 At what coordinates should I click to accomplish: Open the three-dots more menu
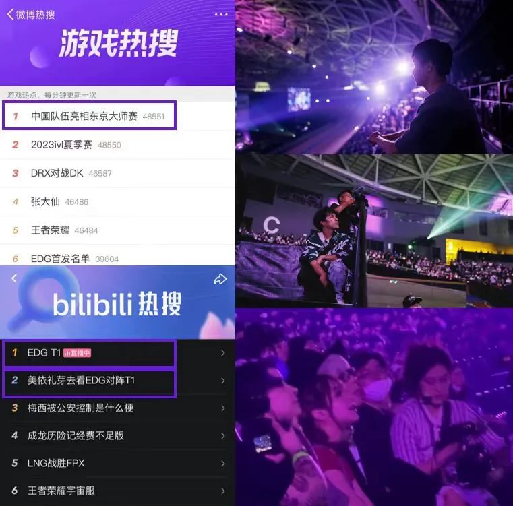click(x=221, y=14)
